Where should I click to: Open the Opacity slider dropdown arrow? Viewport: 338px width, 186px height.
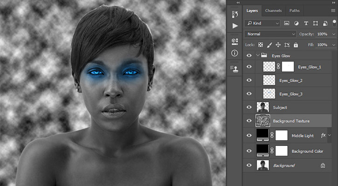[334, 34]
